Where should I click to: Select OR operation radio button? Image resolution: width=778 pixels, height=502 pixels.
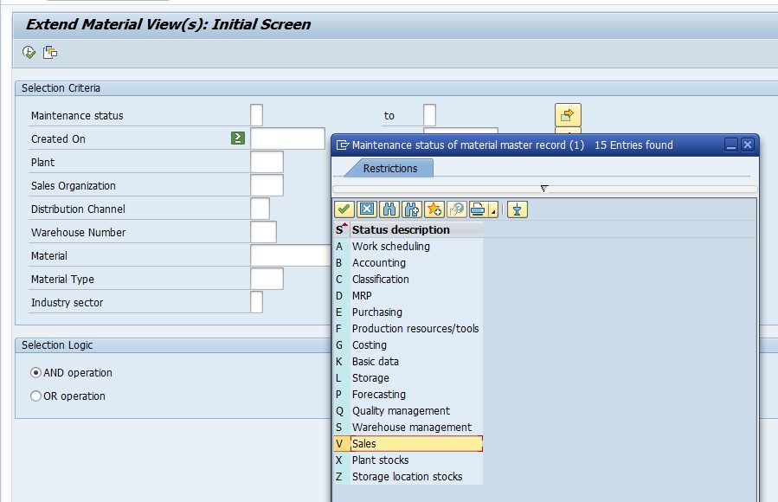tap(35, 396)
